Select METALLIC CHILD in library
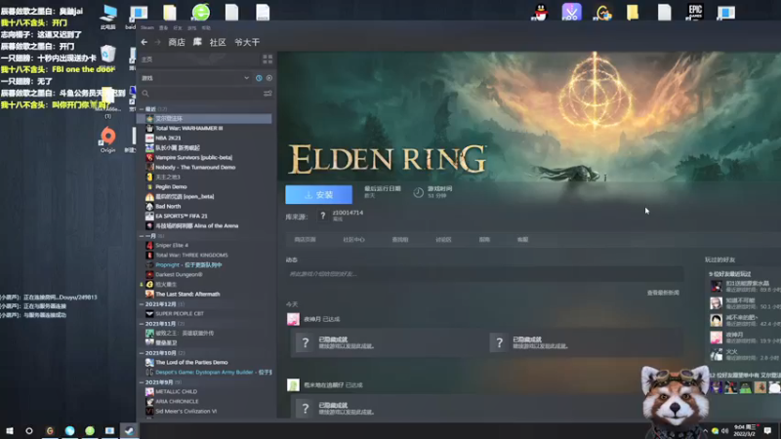Viewport: 781px width, 439px height. click(176, 392)
